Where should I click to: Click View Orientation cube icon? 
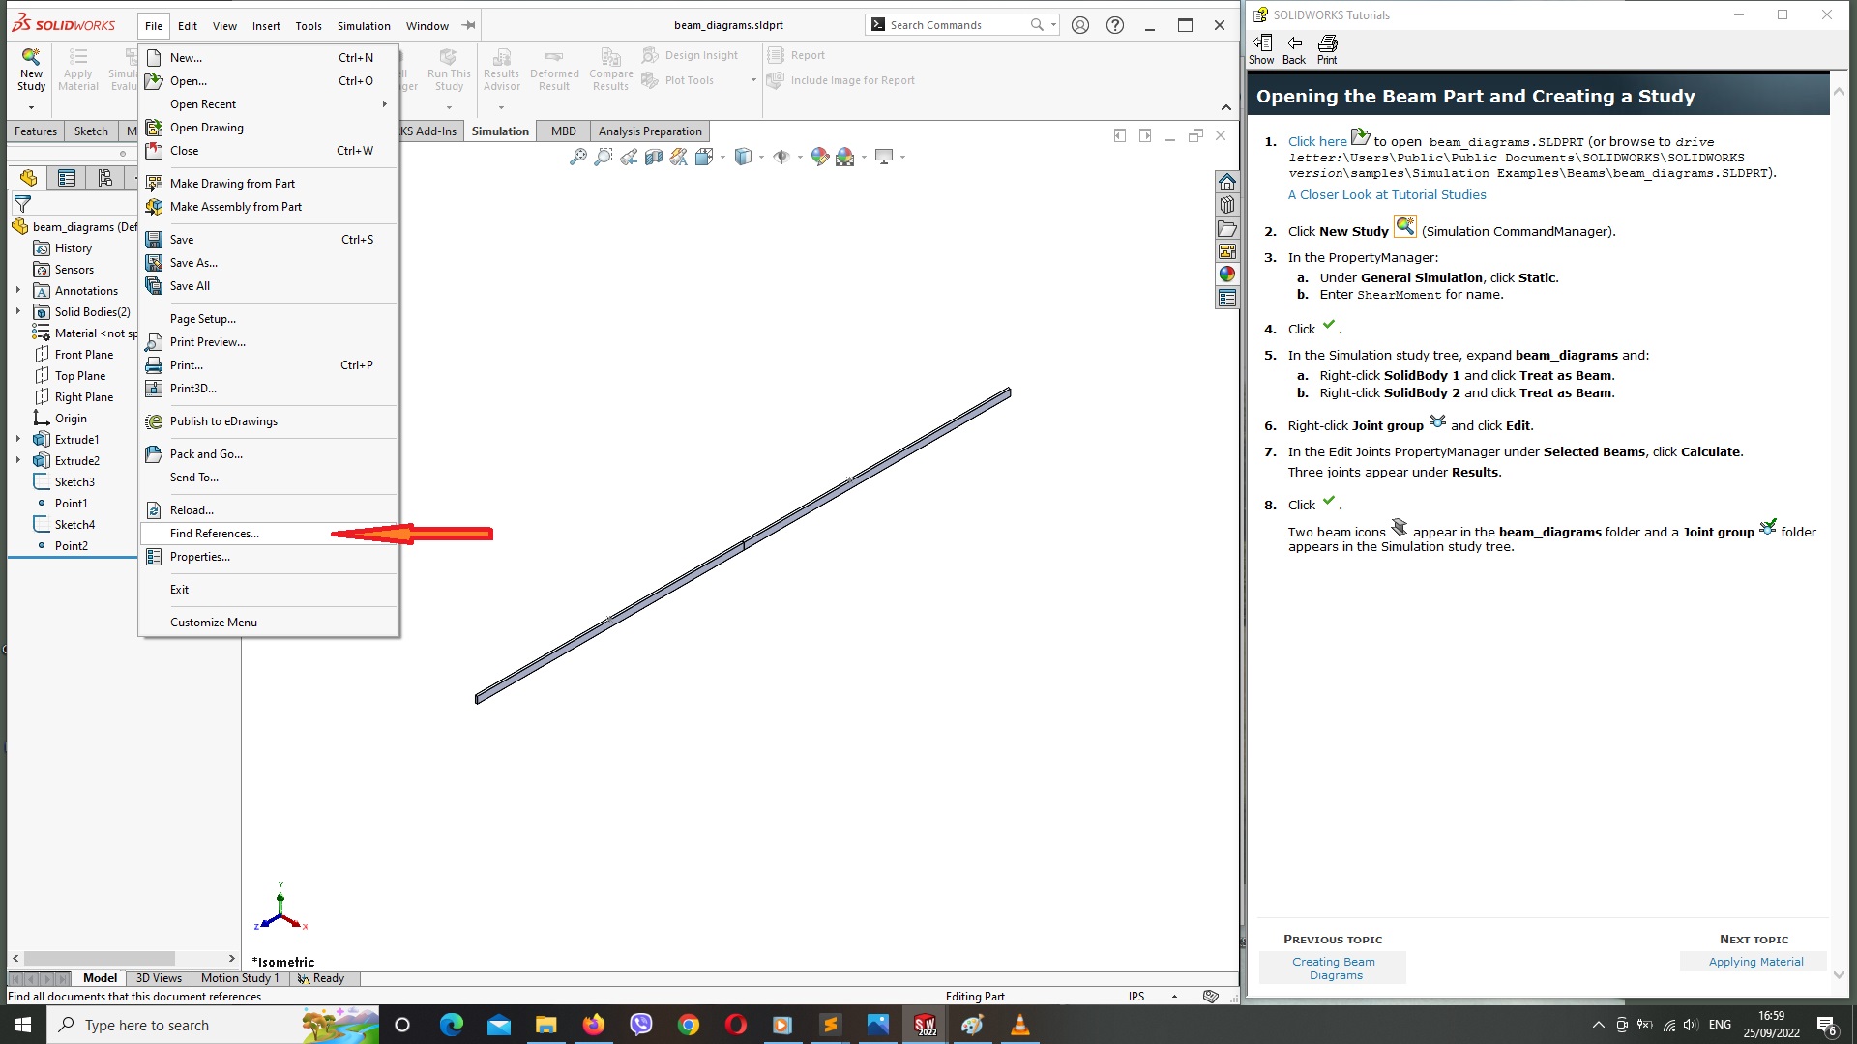(x=704, y=157)
